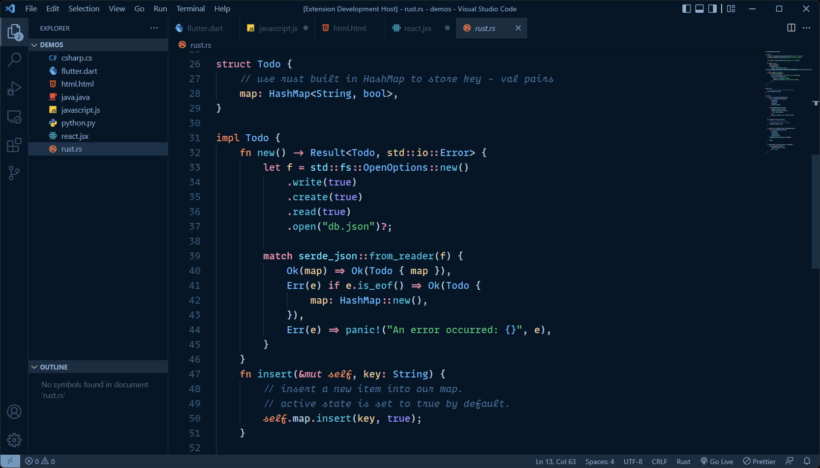Open the Go menu
The width and height of the screenshot is (820, 468).
tap(139, 9)
